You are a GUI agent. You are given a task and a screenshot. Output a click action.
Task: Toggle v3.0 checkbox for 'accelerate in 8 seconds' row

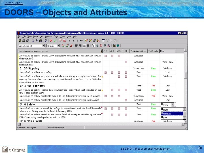pos(126,100)
